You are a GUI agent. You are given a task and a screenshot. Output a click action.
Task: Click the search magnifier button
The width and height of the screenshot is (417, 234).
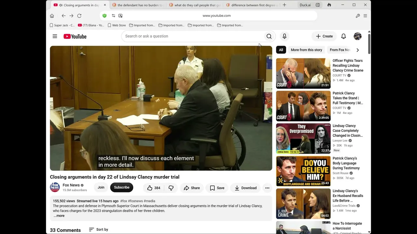pyautogui.click(x=269, y=36)
